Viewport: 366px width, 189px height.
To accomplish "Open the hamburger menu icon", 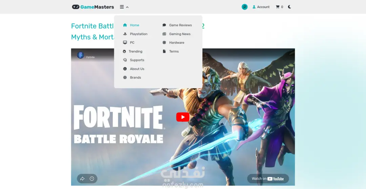I will point(122,7).
